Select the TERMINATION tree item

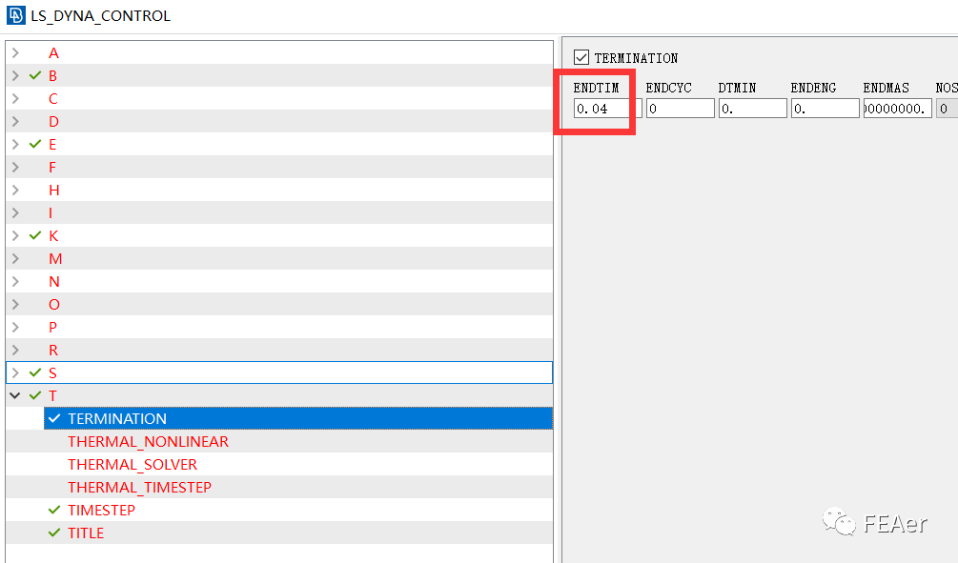pyautogui.click(x=298, y=418)
